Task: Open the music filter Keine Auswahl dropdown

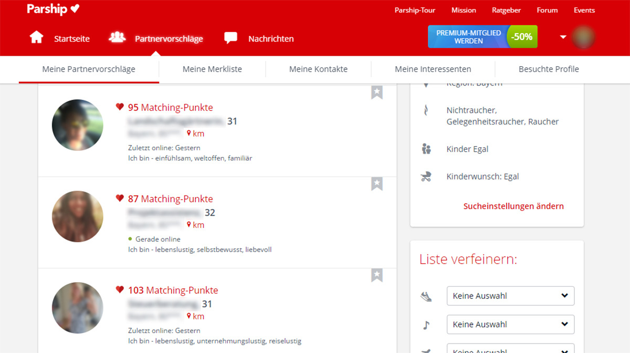Action: point(510,325)
